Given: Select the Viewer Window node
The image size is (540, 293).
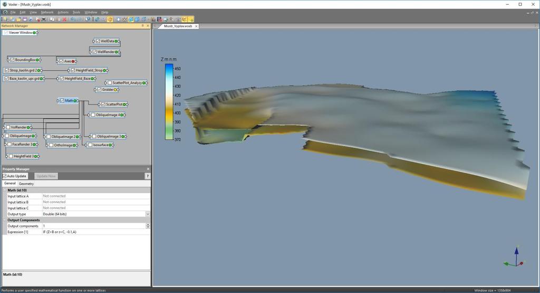Looking at the screenshot, I should click(x=20, y=32).
